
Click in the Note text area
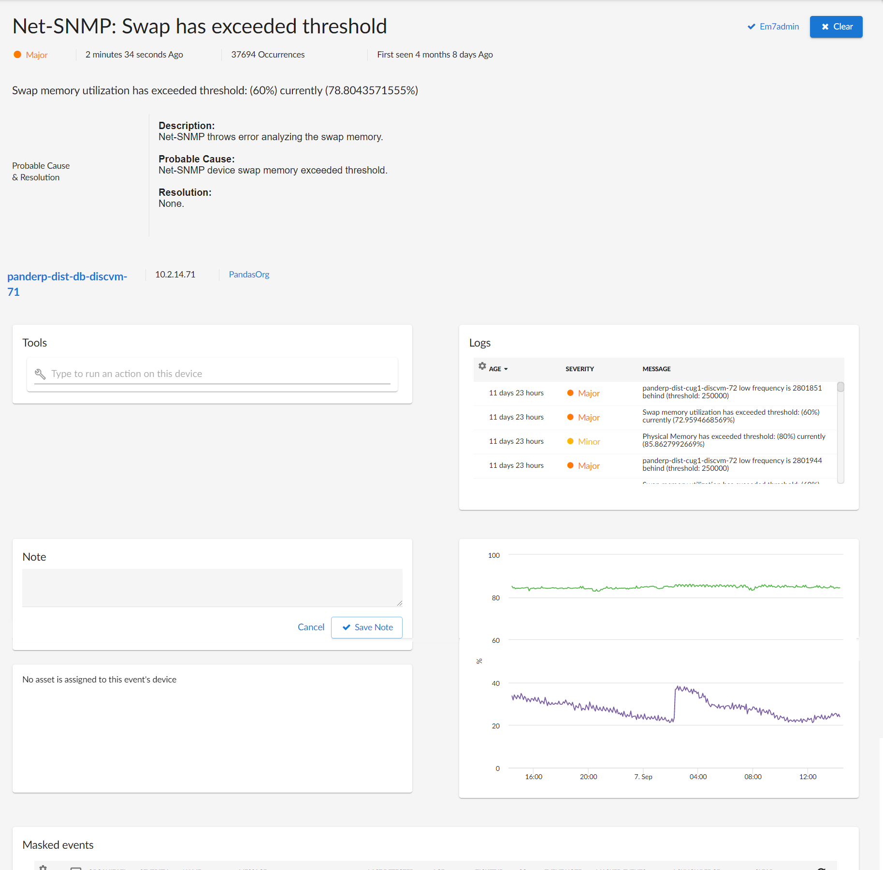212,588
